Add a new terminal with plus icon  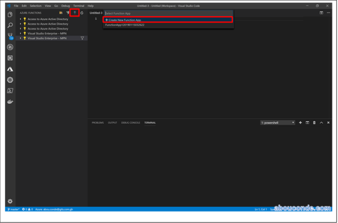point(300,123)
